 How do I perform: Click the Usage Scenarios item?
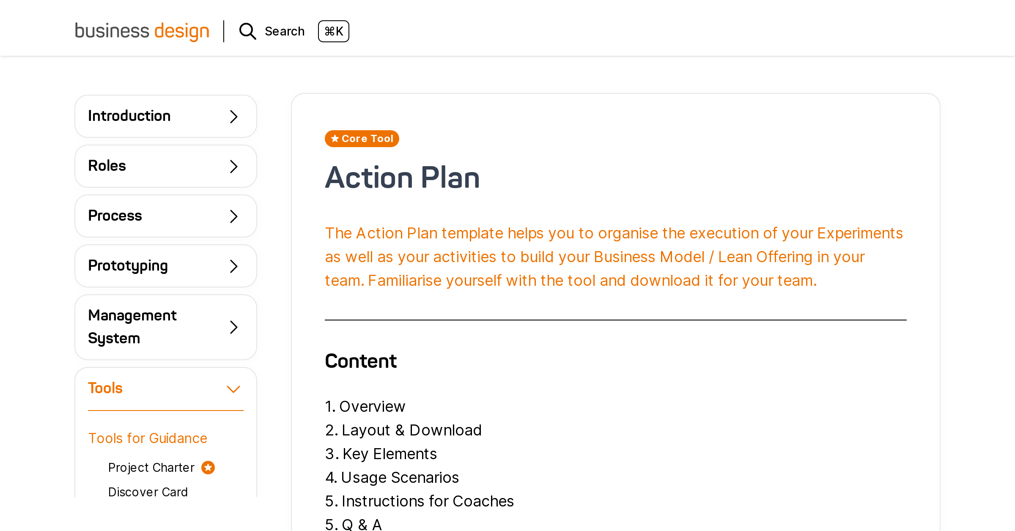(x=400, y=477)
